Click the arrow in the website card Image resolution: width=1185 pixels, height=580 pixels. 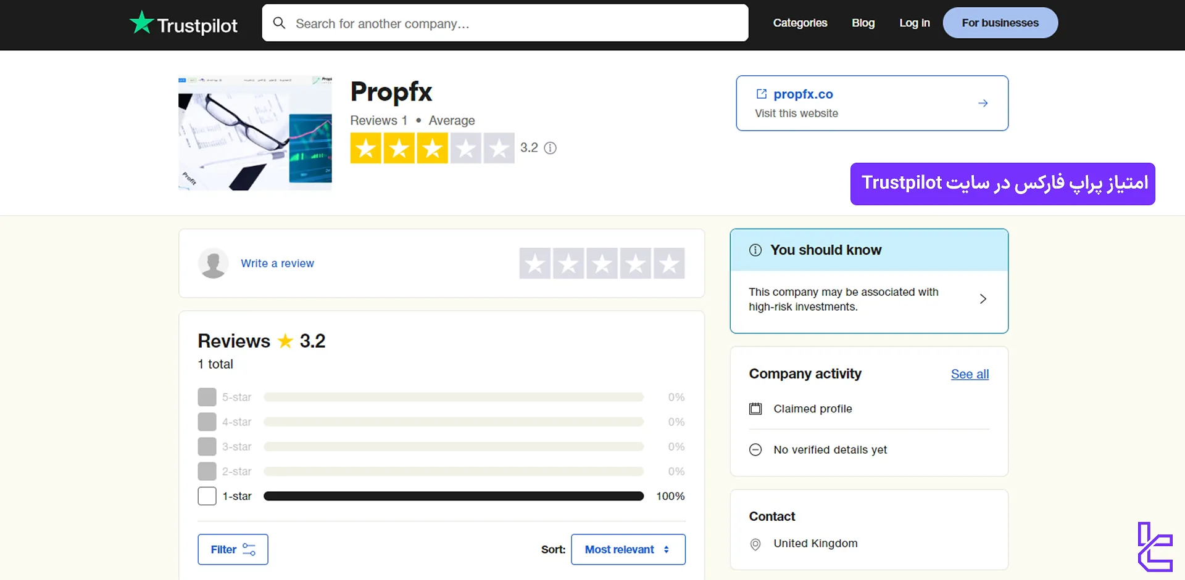click(983, 103)
